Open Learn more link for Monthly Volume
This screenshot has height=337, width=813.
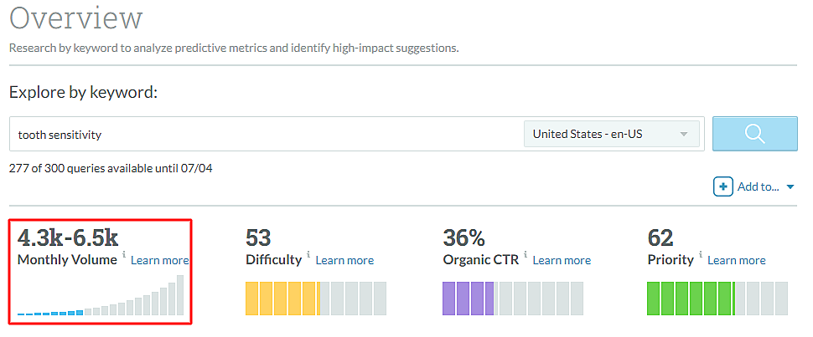160,260
